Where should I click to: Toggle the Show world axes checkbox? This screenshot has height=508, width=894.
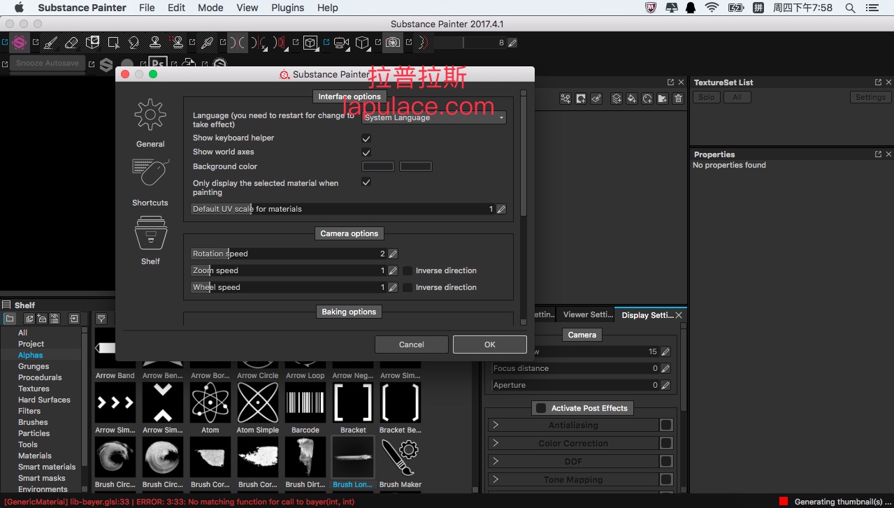coord(366,152)
